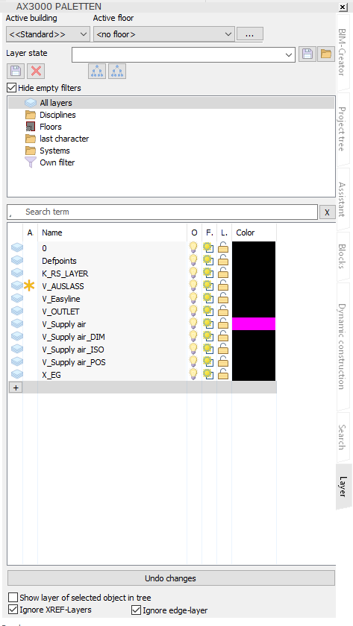The image size is (353, 626).
Task: Click the floppy disk icon below Layer state
Action: (16, 71)
